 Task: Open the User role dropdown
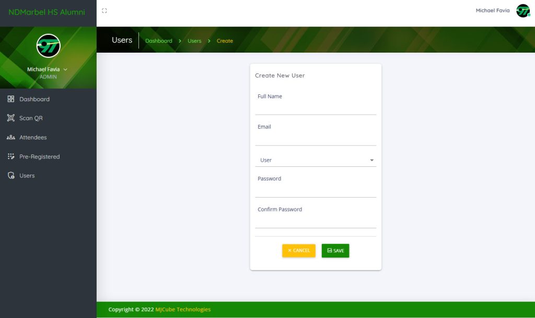tap(315, 160)
